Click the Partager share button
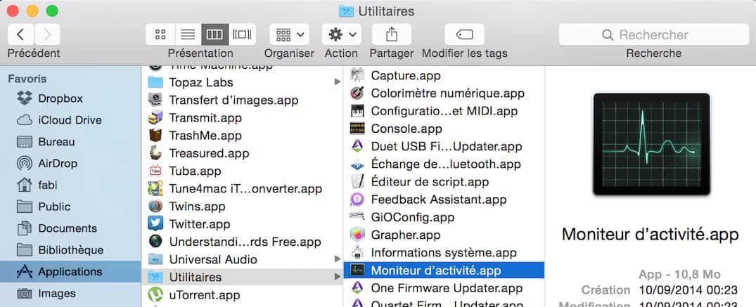 392,34
